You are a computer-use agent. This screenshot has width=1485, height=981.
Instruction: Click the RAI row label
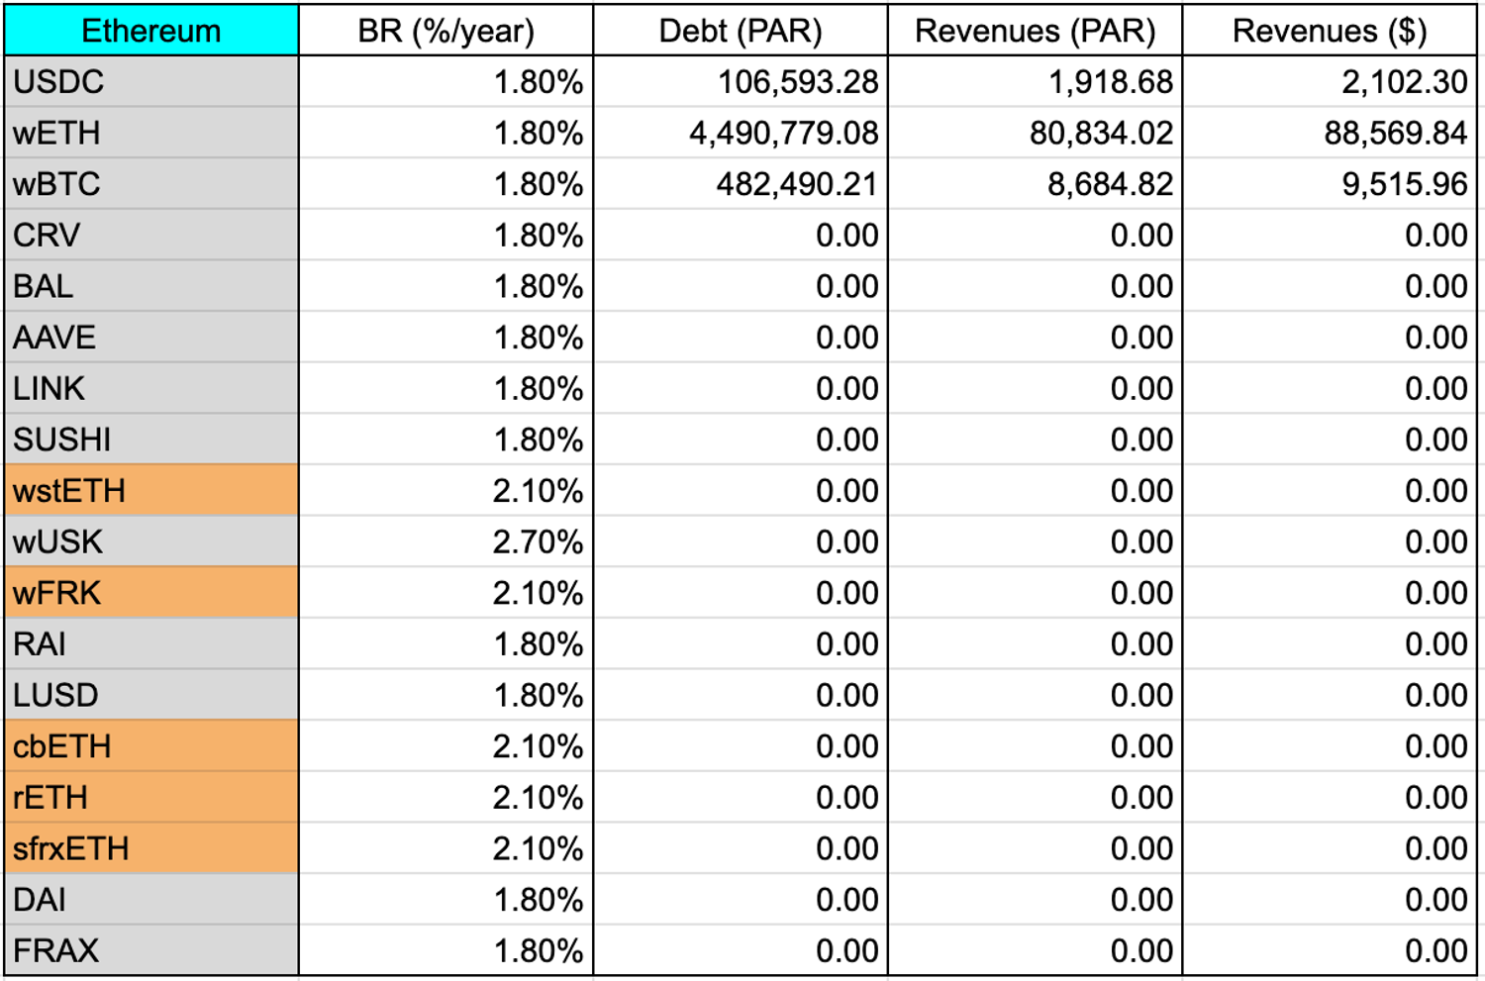coord(151,643)
